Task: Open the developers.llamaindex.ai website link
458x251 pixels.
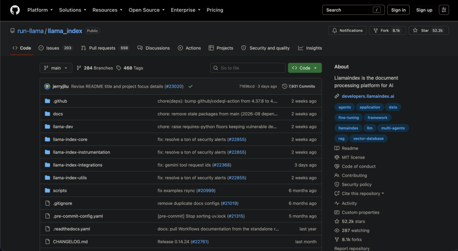Action: point(368,96)
